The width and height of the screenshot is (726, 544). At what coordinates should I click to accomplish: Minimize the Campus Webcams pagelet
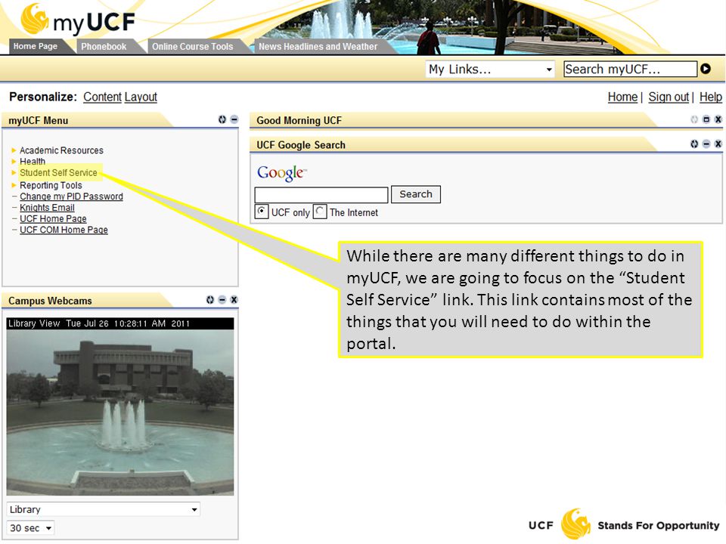(222, 300)
